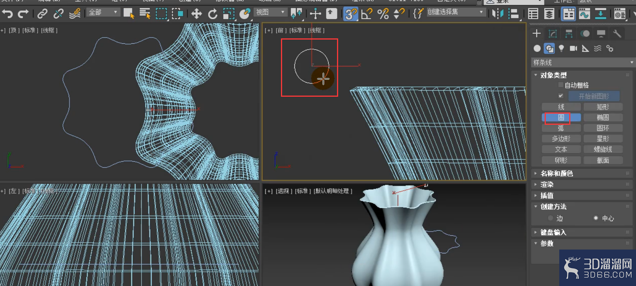Open the Schematic View icon
The height and width of the screenshot is (286, 636).
(601, 14)
